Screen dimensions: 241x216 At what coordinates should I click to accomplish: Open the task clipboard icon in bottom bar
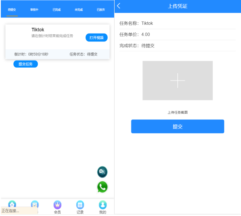tap(35, 205)
